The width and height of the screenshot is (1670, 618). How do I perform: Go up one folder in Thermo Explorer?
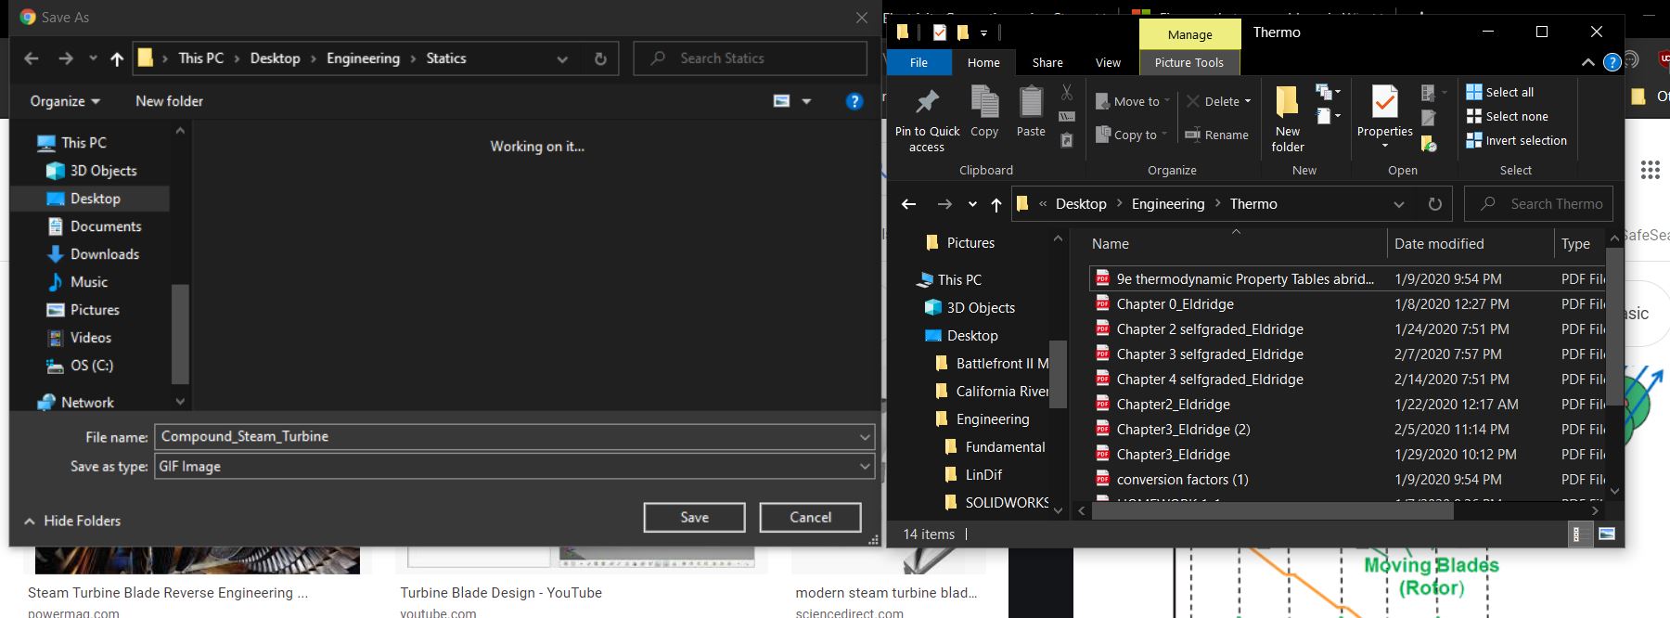tap(996, 204)
